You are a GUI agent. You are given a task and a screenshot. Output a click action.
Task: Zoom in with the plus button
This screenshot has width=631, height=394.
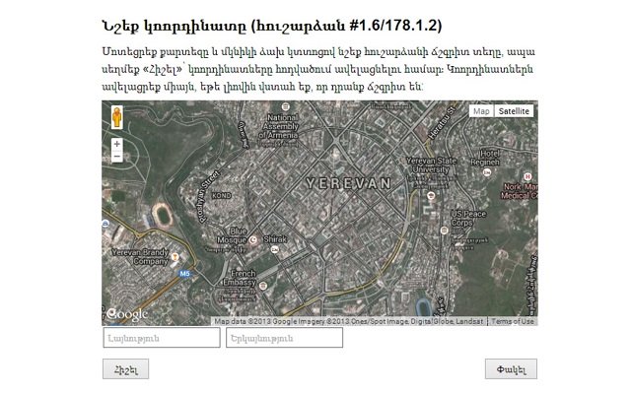coord(116,144)
